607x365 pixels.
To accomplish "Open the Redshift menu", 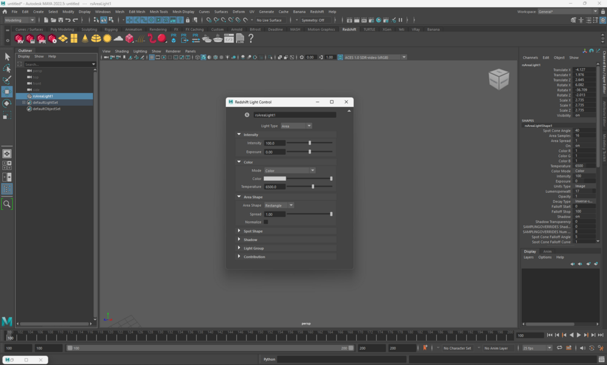I will [316, 11].
